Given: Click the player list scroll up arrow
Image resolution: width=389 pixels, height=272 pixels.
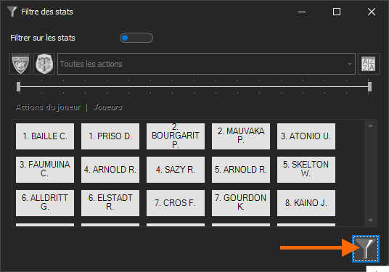Looking at the screenshot, I should click(370, 125).
